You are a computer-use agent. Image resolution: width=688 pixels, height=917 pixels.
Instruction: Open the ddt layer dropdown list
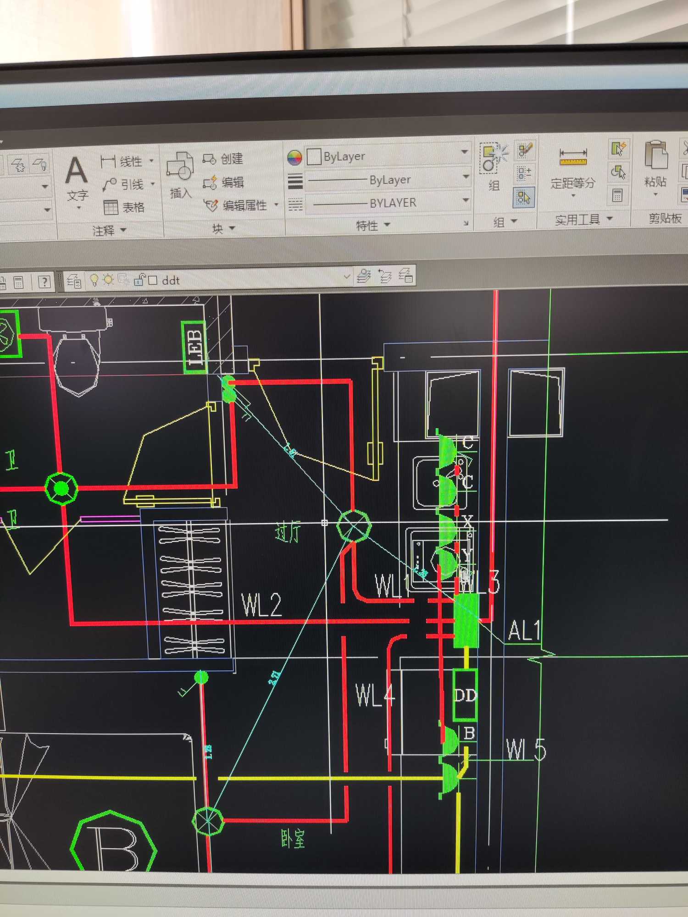pos(347,276)
